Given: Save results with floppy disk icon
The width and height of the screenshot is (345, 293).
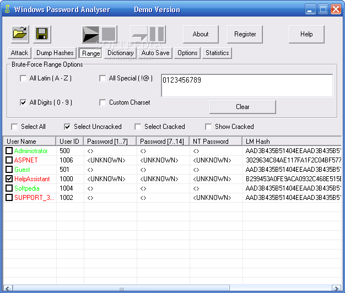Looking at the screenshot, I should point(42,34).
